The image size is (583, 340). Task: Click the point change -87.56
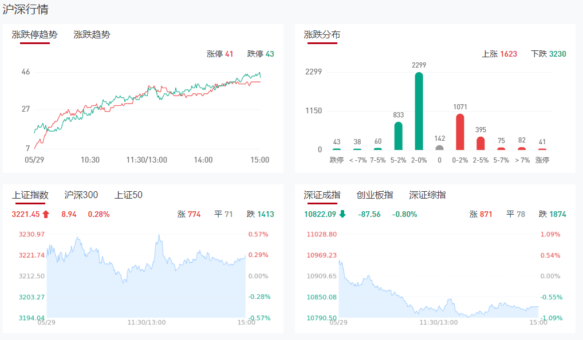(x=369, y=214)
